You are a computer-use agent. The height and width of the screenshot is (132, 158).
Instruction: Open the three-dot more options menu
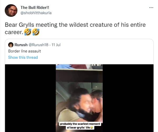(x=151, y=8)
